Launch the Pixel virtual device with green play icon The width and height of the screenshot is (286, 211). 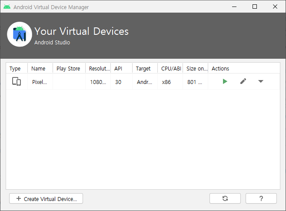tap(225, 81)
